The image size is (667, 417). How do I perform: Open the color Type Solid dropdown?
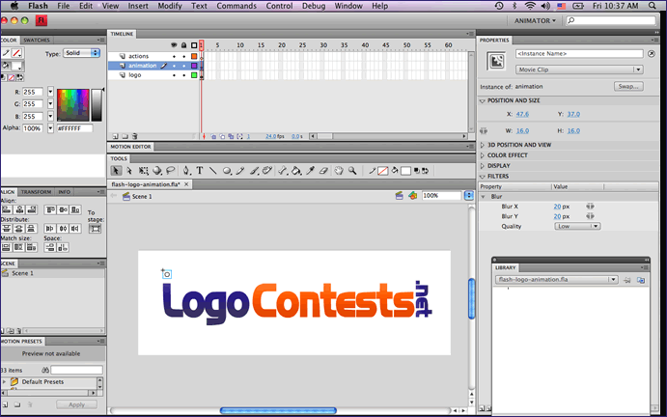click(82, 53)
